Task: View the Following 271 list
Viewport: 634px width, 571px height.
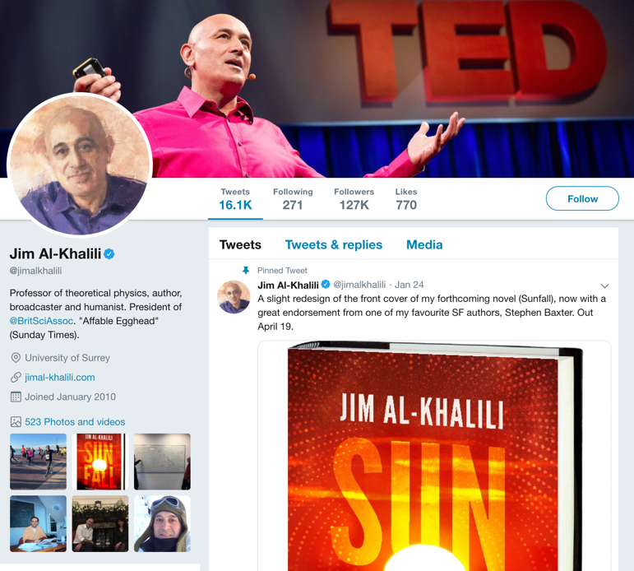Action: [x=293, y=199]
